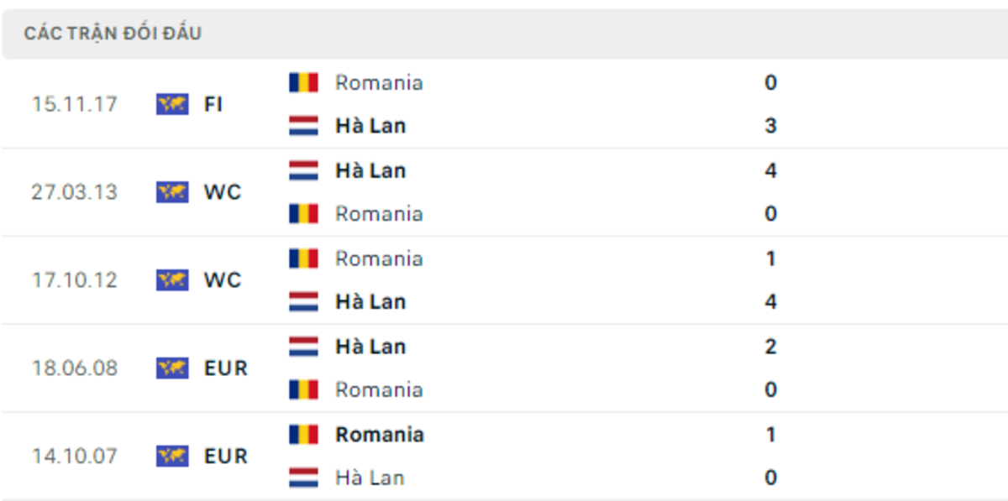
Task: Click Hà Lan's score of 4 on 27.03.13
Action: (770, 170)
